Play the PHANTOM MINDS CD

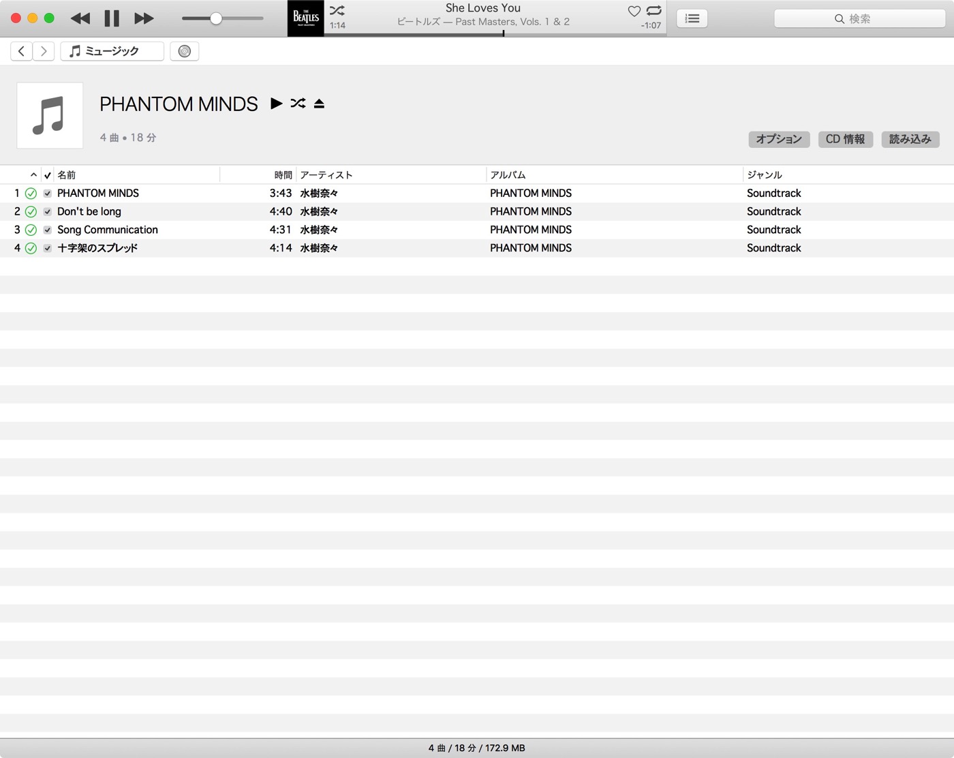277,104
